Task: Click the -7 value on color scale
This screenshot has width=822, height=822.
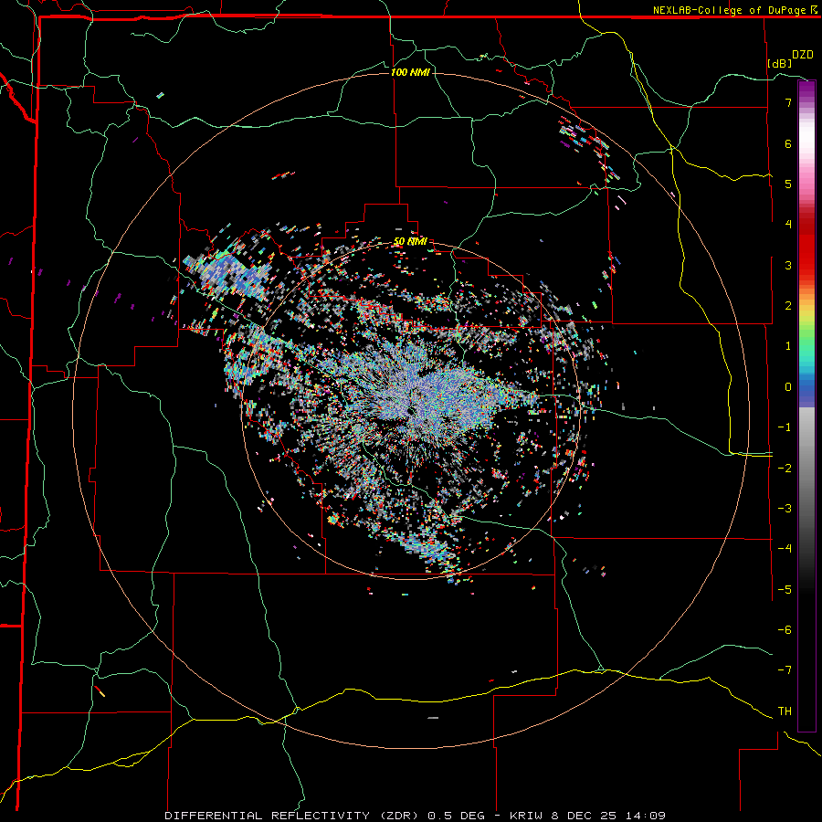Action: [x=785, y=670]
